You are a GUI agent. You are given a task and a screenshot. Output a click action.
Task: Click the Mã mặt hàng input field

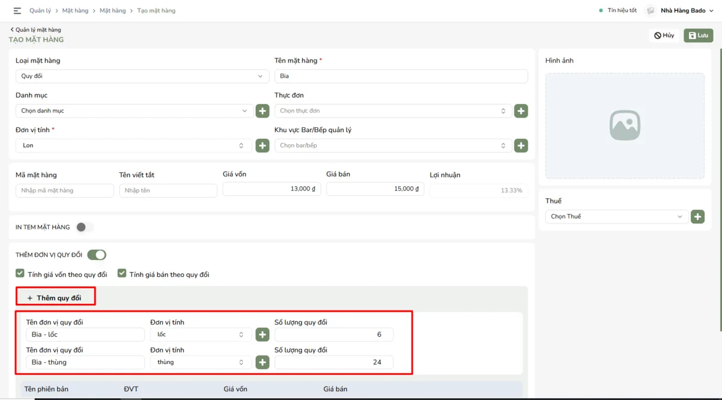coord(64,190)
